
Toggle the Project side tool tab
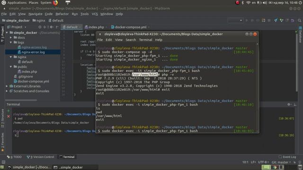tap(2, 34)
